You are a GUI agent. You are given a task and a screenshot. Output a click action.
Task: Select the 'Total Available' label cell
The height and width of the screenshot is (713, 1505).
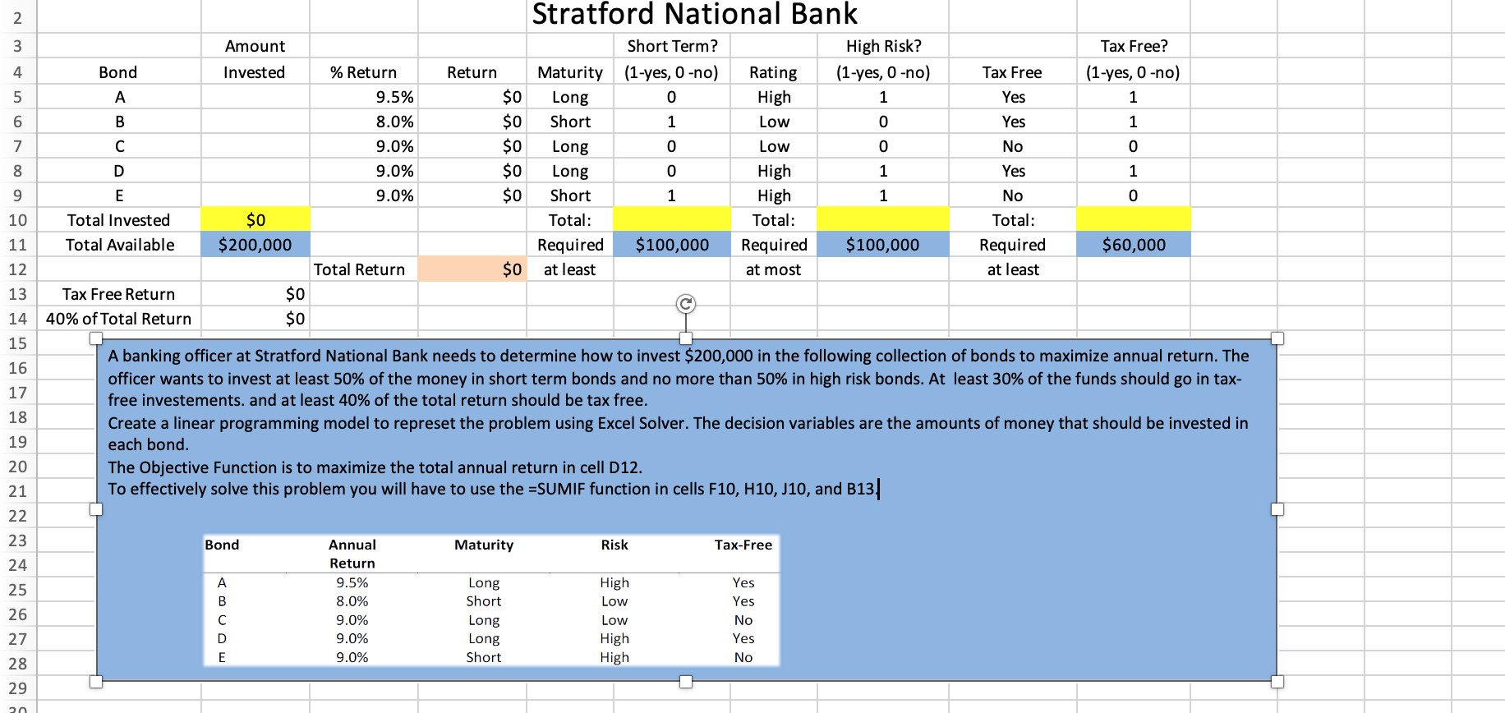click(119, 245)
